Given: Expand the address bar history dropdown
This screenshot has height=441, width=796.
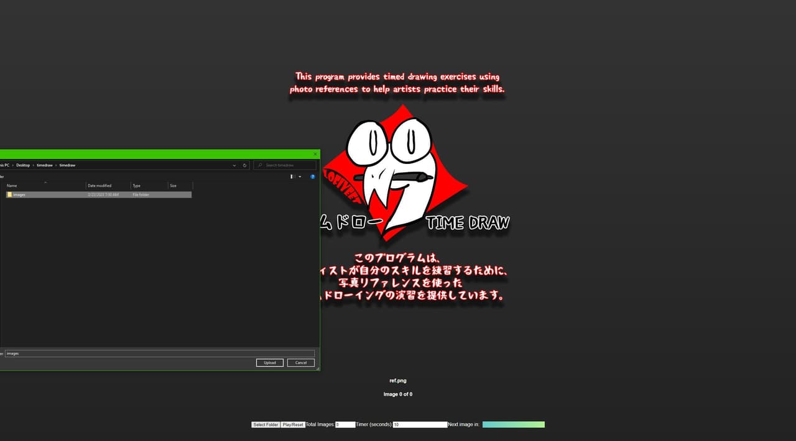Looking at the screenshot, I should [234, 165].
